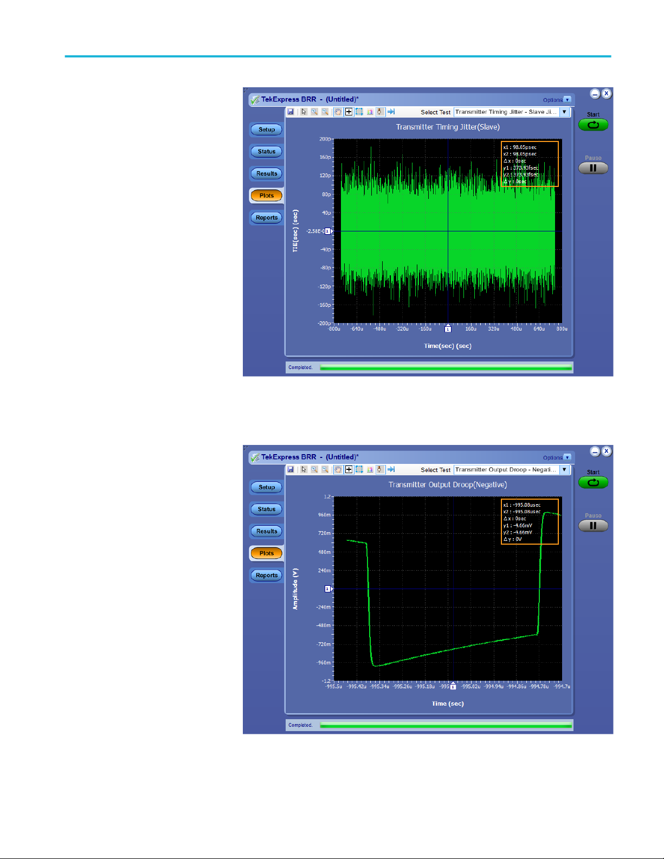Open Reports panel in the Timing Jitter window
Image resolution: width=664 pixels, height=859 pixels.
267,217
